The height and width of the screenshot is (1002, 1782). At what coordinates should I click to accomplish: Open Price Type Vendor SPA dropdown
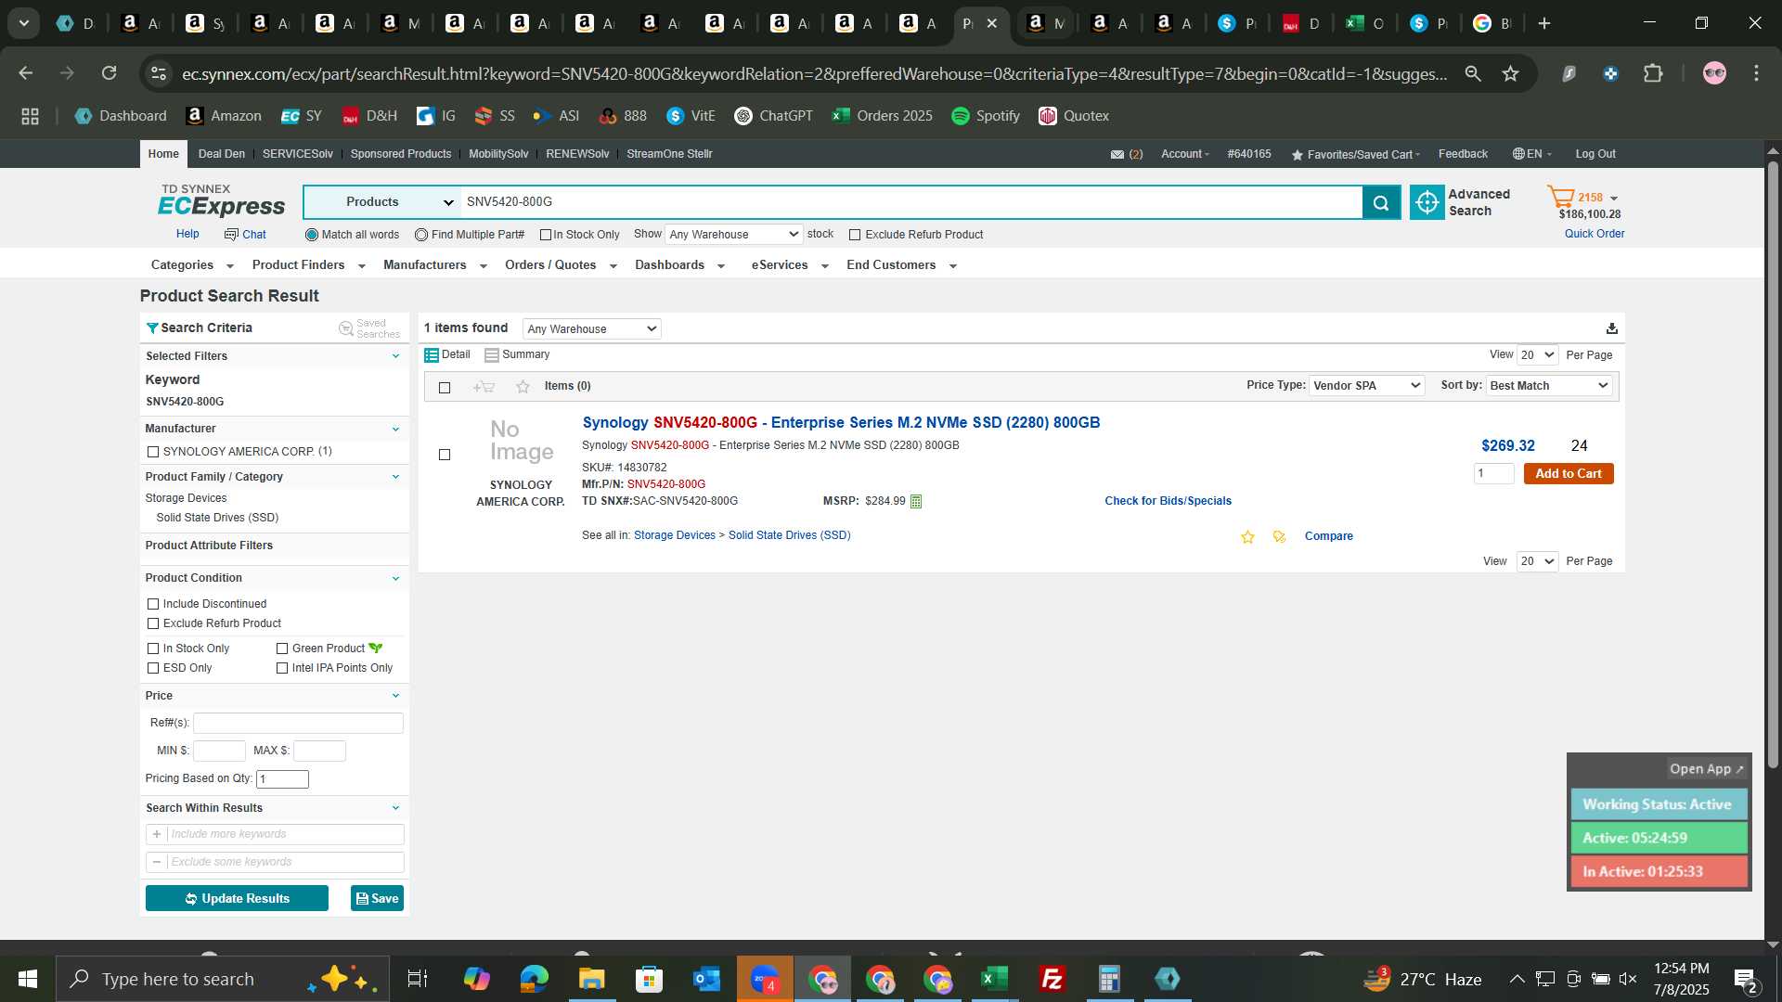1366,386
